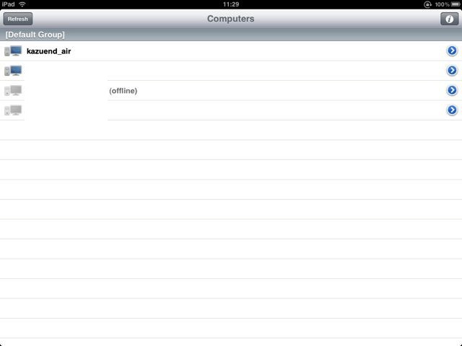Click the grayed computer icon beside offline entry

coord(13,90)
